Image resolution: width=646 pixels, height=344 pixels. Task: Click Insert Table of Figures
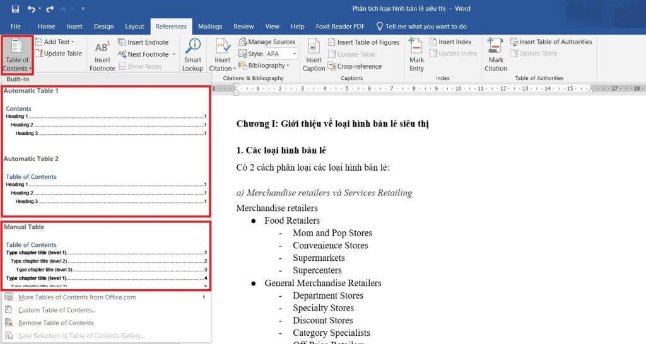(x=364, y=42)
